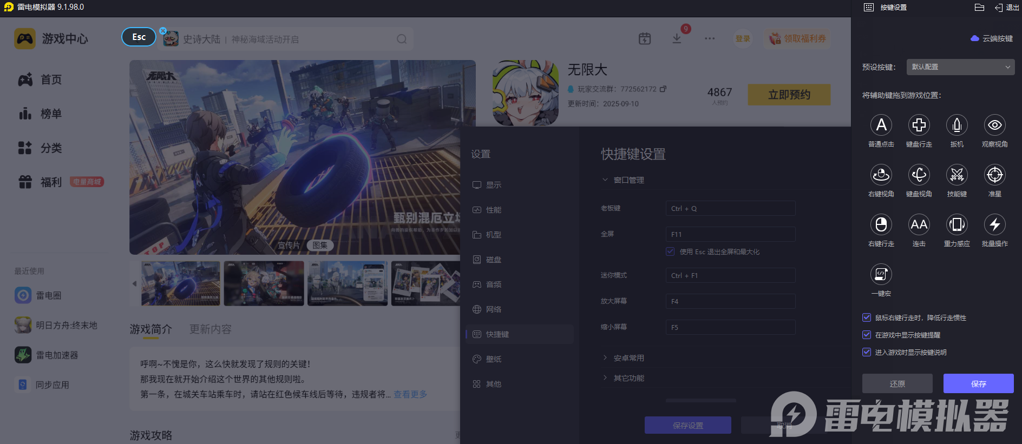Click the previous-thumbnail arrow under the banner
Image resolution: width=1022 pixels, height=444 pixels.
point(134,283)
